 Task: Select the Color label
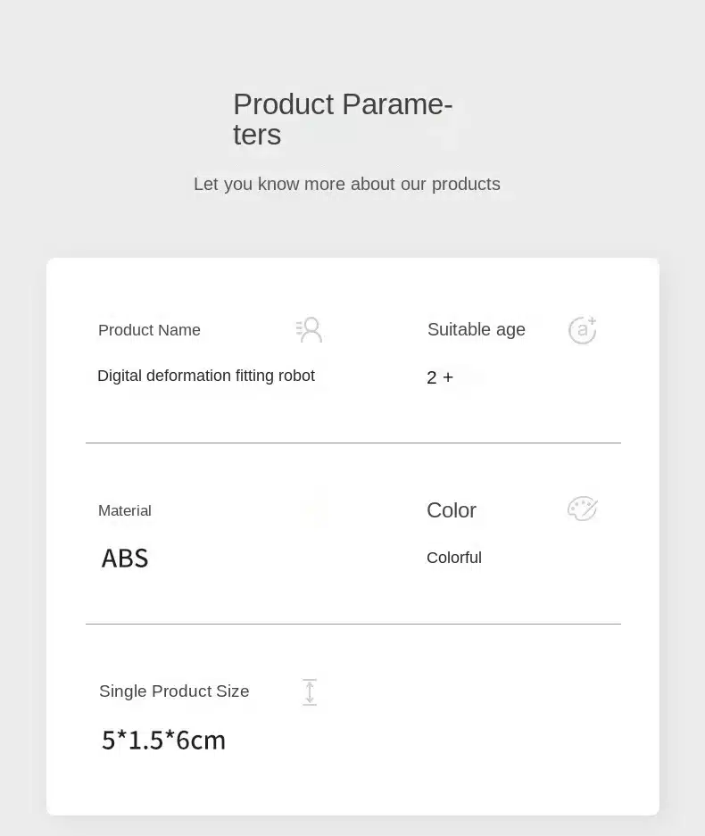pyautogui.click(x=452, y=510)
